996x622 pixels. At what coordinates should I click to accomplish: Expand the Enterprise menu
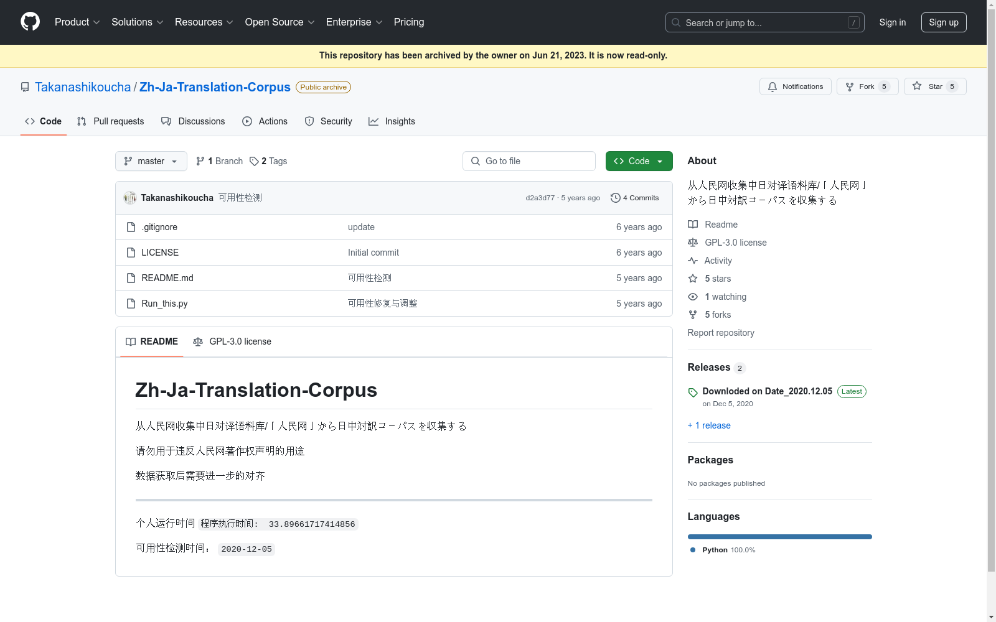(x=354, y=22)
